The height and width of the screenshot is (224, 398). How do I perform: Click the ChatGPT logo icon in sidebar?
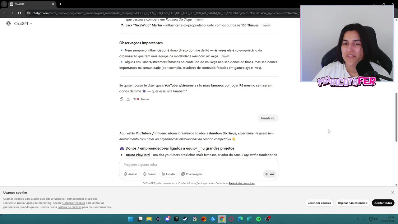(x=8, y=24)
